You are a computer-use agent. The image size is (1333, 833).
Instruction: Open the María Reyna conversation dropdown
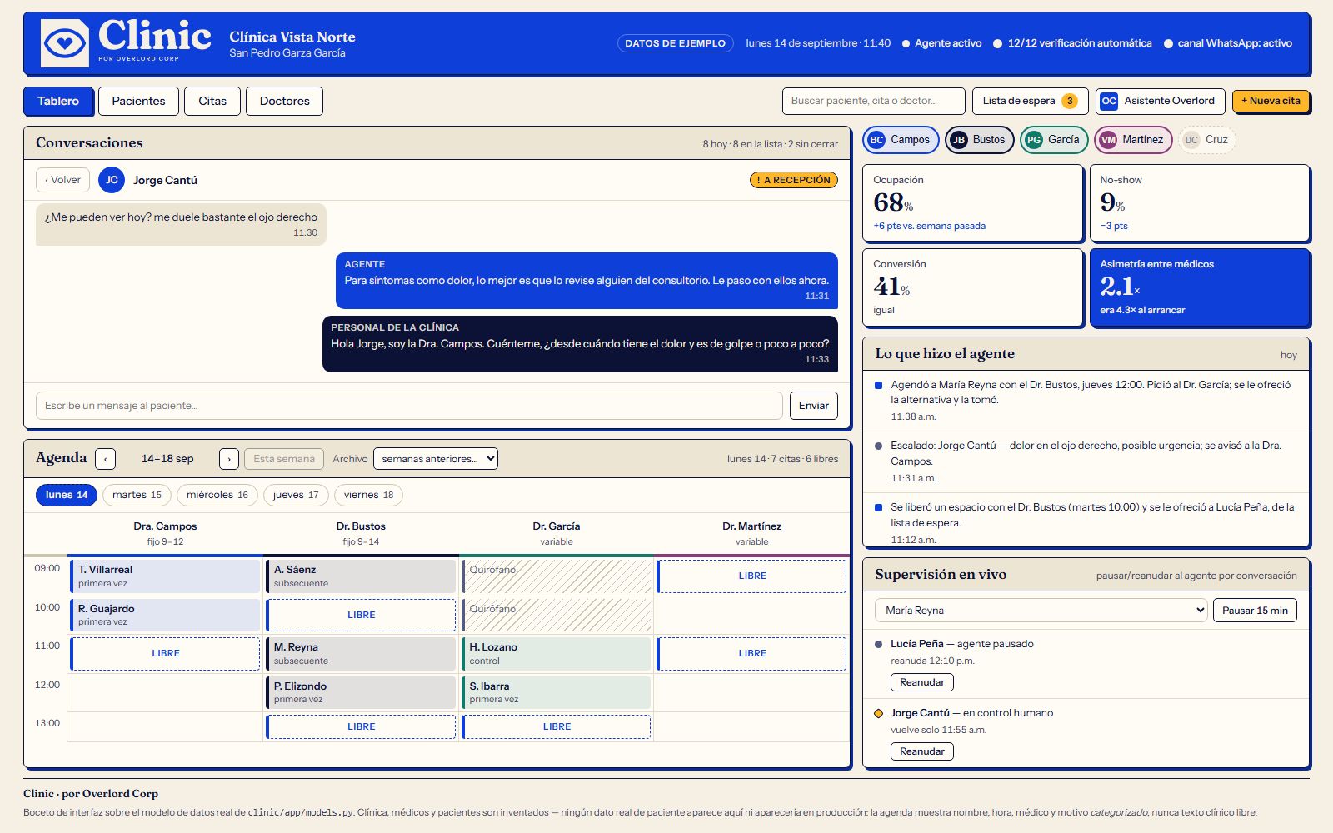click(1041, 611)
